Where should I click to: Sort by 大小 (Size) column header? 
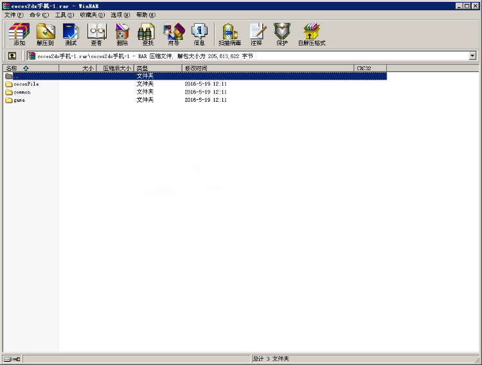[78, 68]
